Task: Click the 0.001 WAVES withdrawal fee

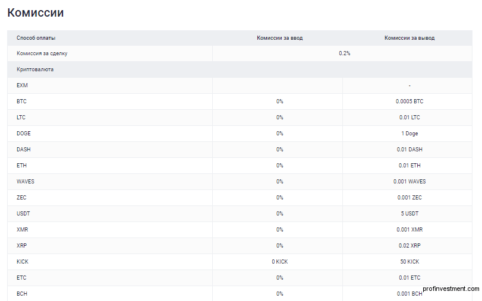Action: point(409,182)
